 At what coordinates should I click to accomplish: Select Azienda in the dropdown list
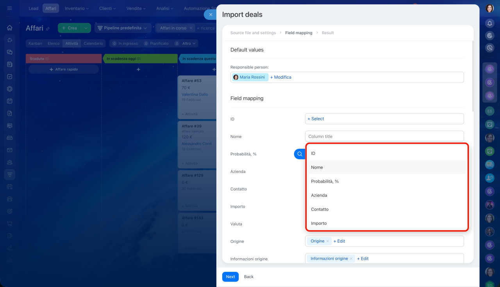click(319, 195)
